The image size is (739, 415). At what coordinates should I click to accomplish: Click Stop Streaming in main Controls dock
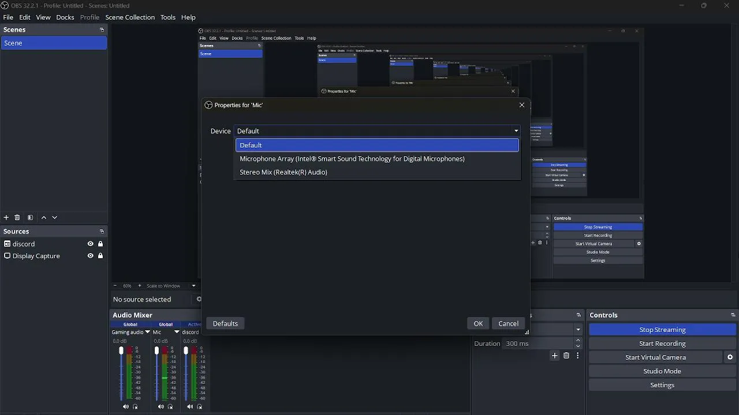(x=662, y=330)
